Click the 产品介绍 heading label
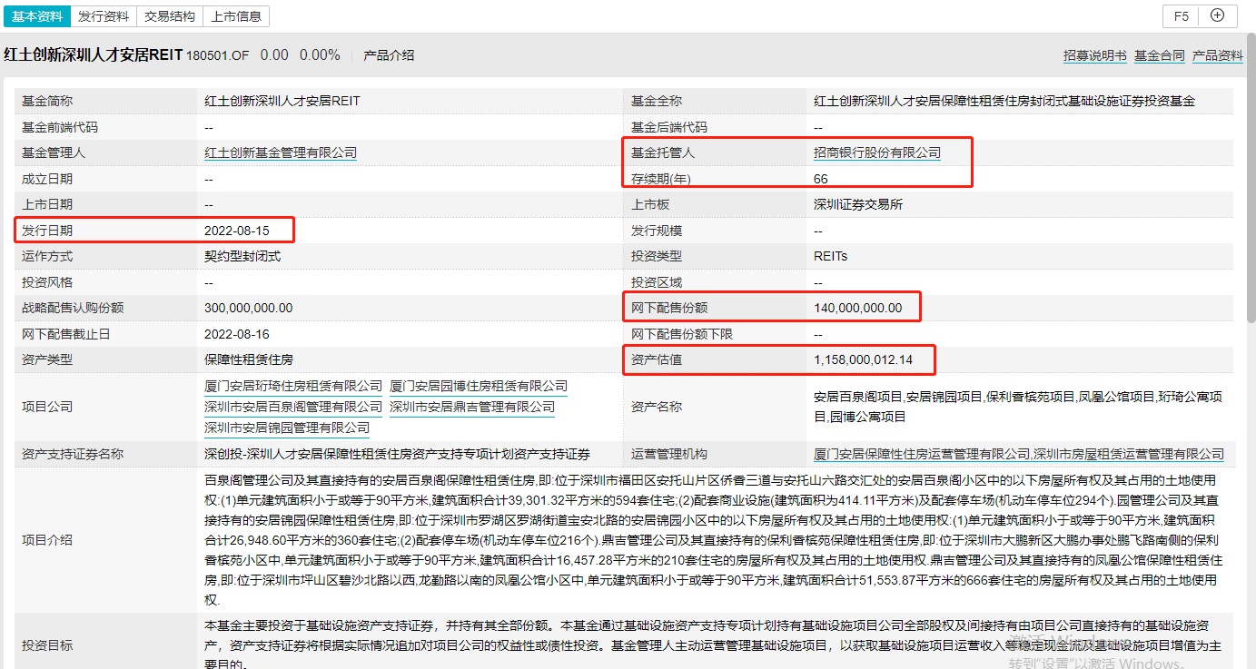 389,55
